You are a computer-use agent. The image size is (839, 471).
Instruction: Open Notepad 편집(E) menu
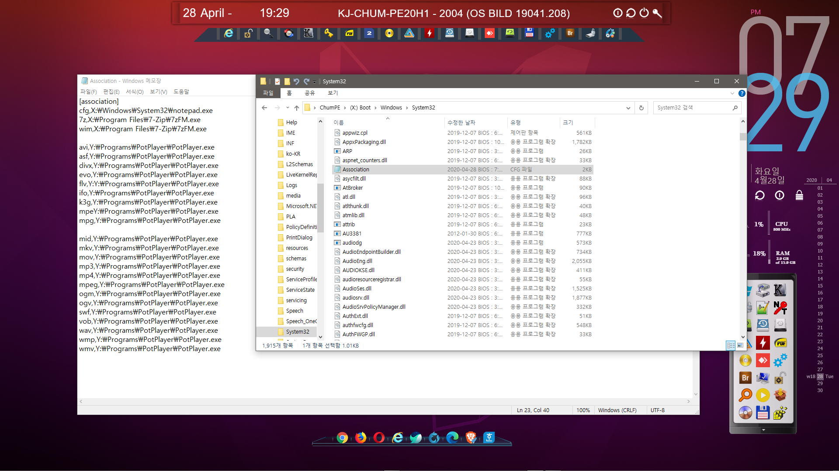click(x=111, y=92)
